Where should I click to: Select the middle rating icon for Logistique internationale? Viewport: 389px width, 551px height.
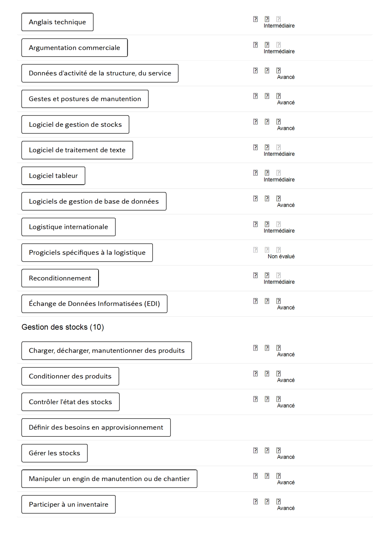(x=267, y=224)
